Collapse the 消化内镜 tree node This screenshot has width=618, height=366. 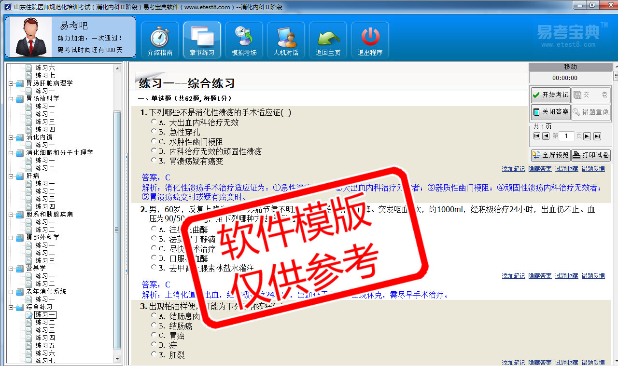pos(11,137)
